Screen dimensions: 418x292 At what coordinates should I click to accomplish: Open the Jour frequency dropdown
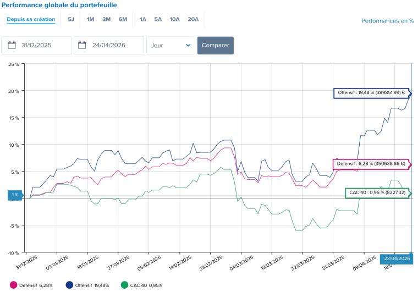coord(170,46)
